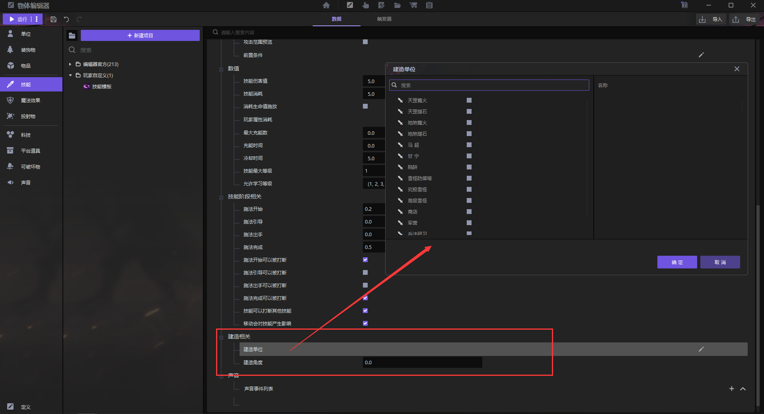Click edit pencil for 前置条件 row
Screen dimensions: 764x414
pyautogui.click(x=701, y=55)
